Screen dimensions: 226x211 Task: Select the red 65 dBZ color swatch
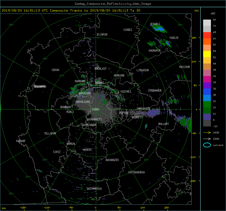click(x=207, y=35)
